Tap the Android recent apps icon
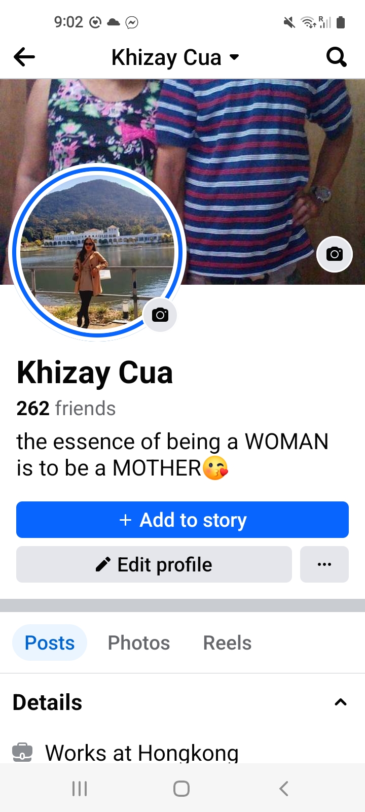This screenshot has height=812, width=365. 80,789
